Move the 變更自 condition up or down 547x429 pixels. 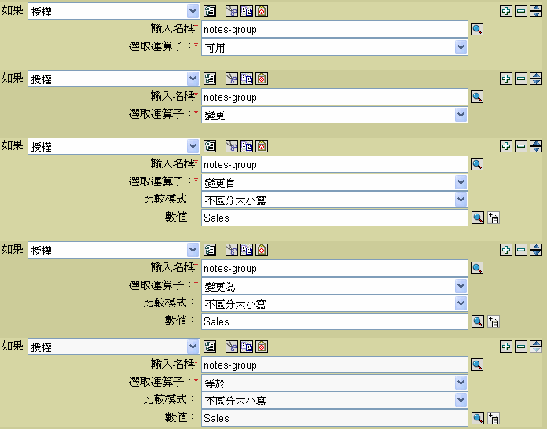tap(536, 147)
